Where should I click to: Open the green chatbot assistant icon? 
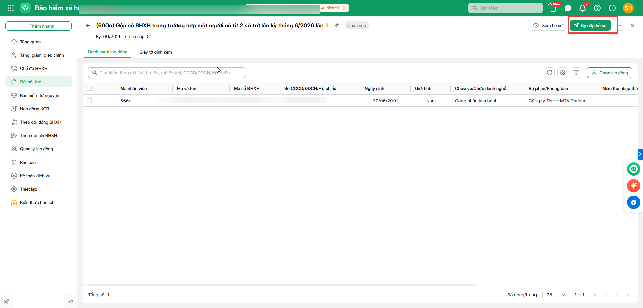coord(634,169)
